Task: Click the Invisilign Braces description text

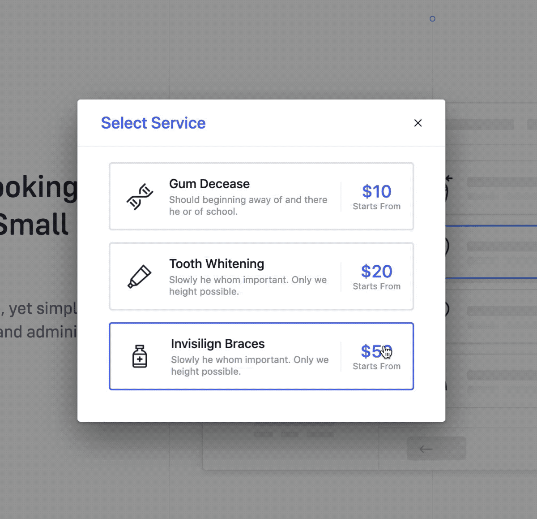Action: tap(249, 365)
